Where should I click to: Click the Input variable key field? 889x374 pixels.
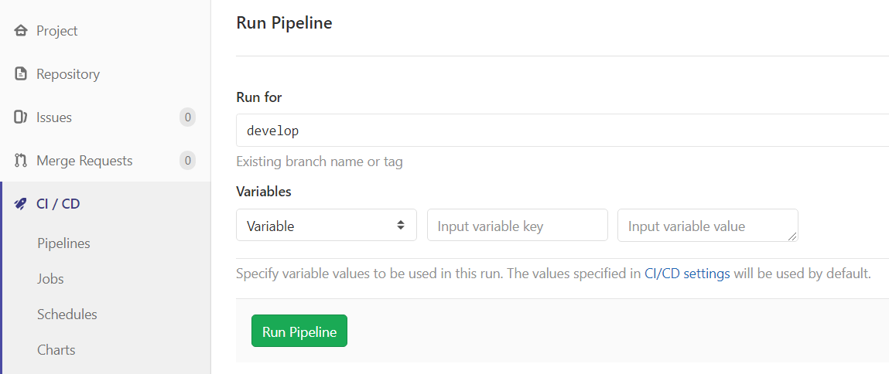517,226
